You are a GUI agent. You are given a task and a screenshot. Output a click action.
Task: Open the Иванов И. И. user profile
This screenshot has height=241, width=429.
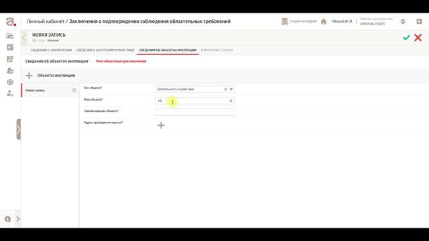(x=342, y=21)
